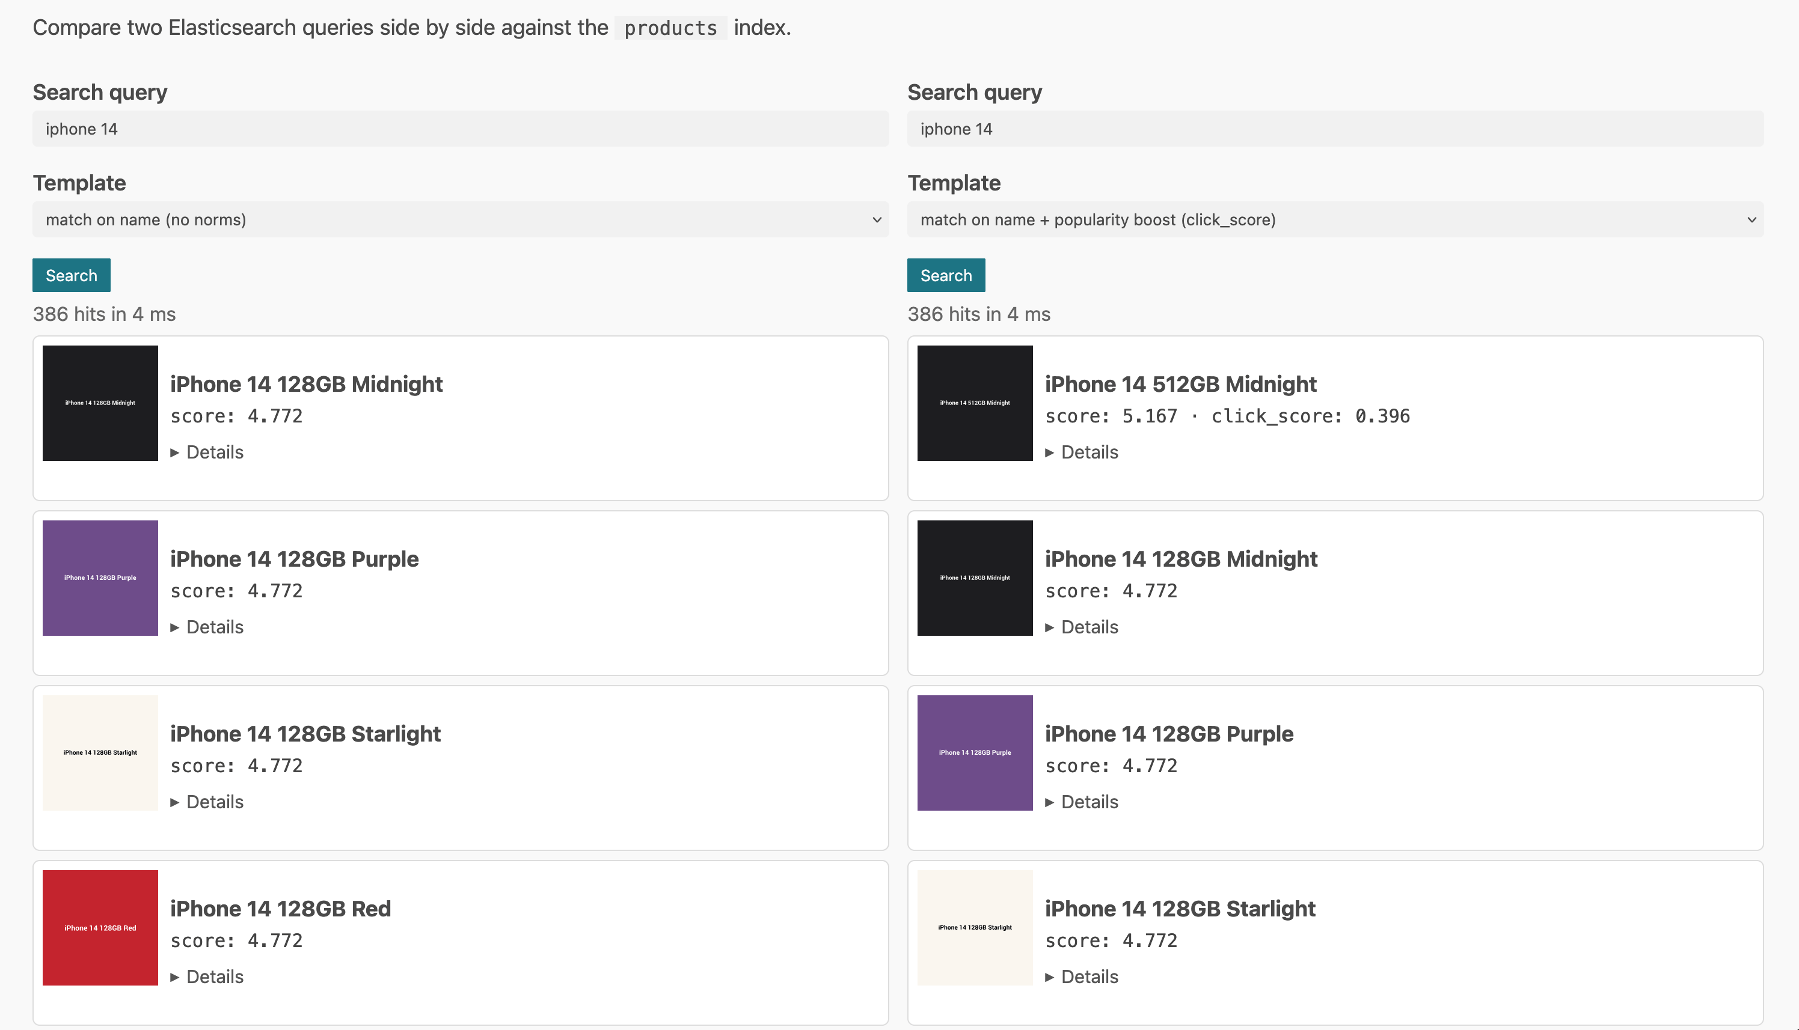Click title 'iPhone 14 128GB Midnight' in left column
Screen dimensions: 1799x1030
(307, 384)
